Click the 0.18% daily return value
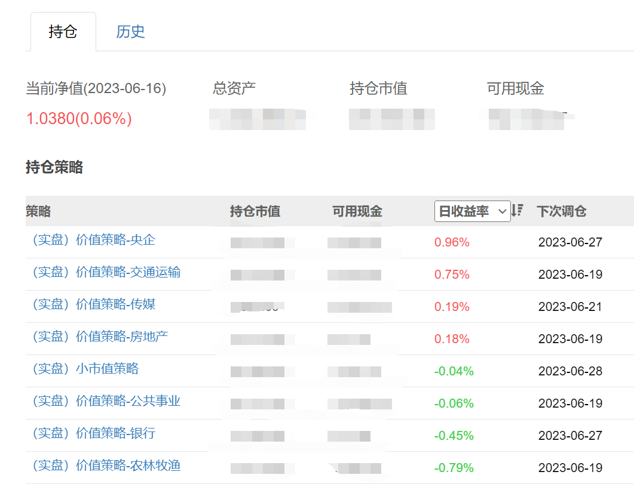The width and height of the screenshot is (634, 484). [452, 339]
